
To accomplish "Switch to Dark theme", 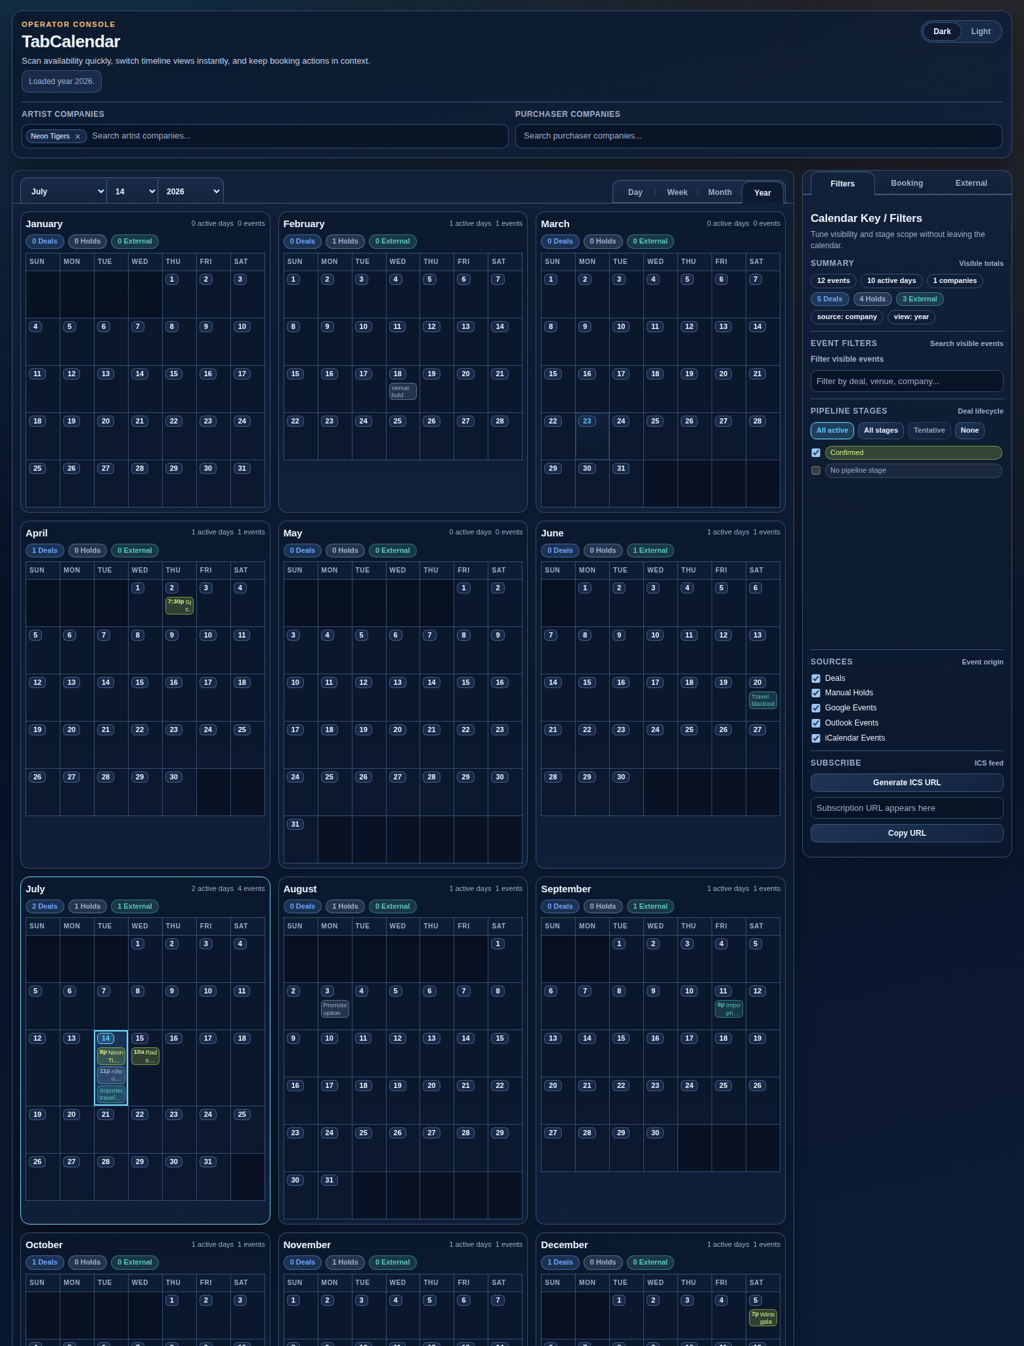I will click(x=942, y=32).
